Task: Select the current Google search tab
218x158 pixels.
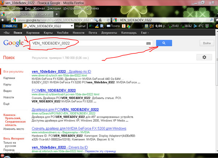Action: point(27,14)
